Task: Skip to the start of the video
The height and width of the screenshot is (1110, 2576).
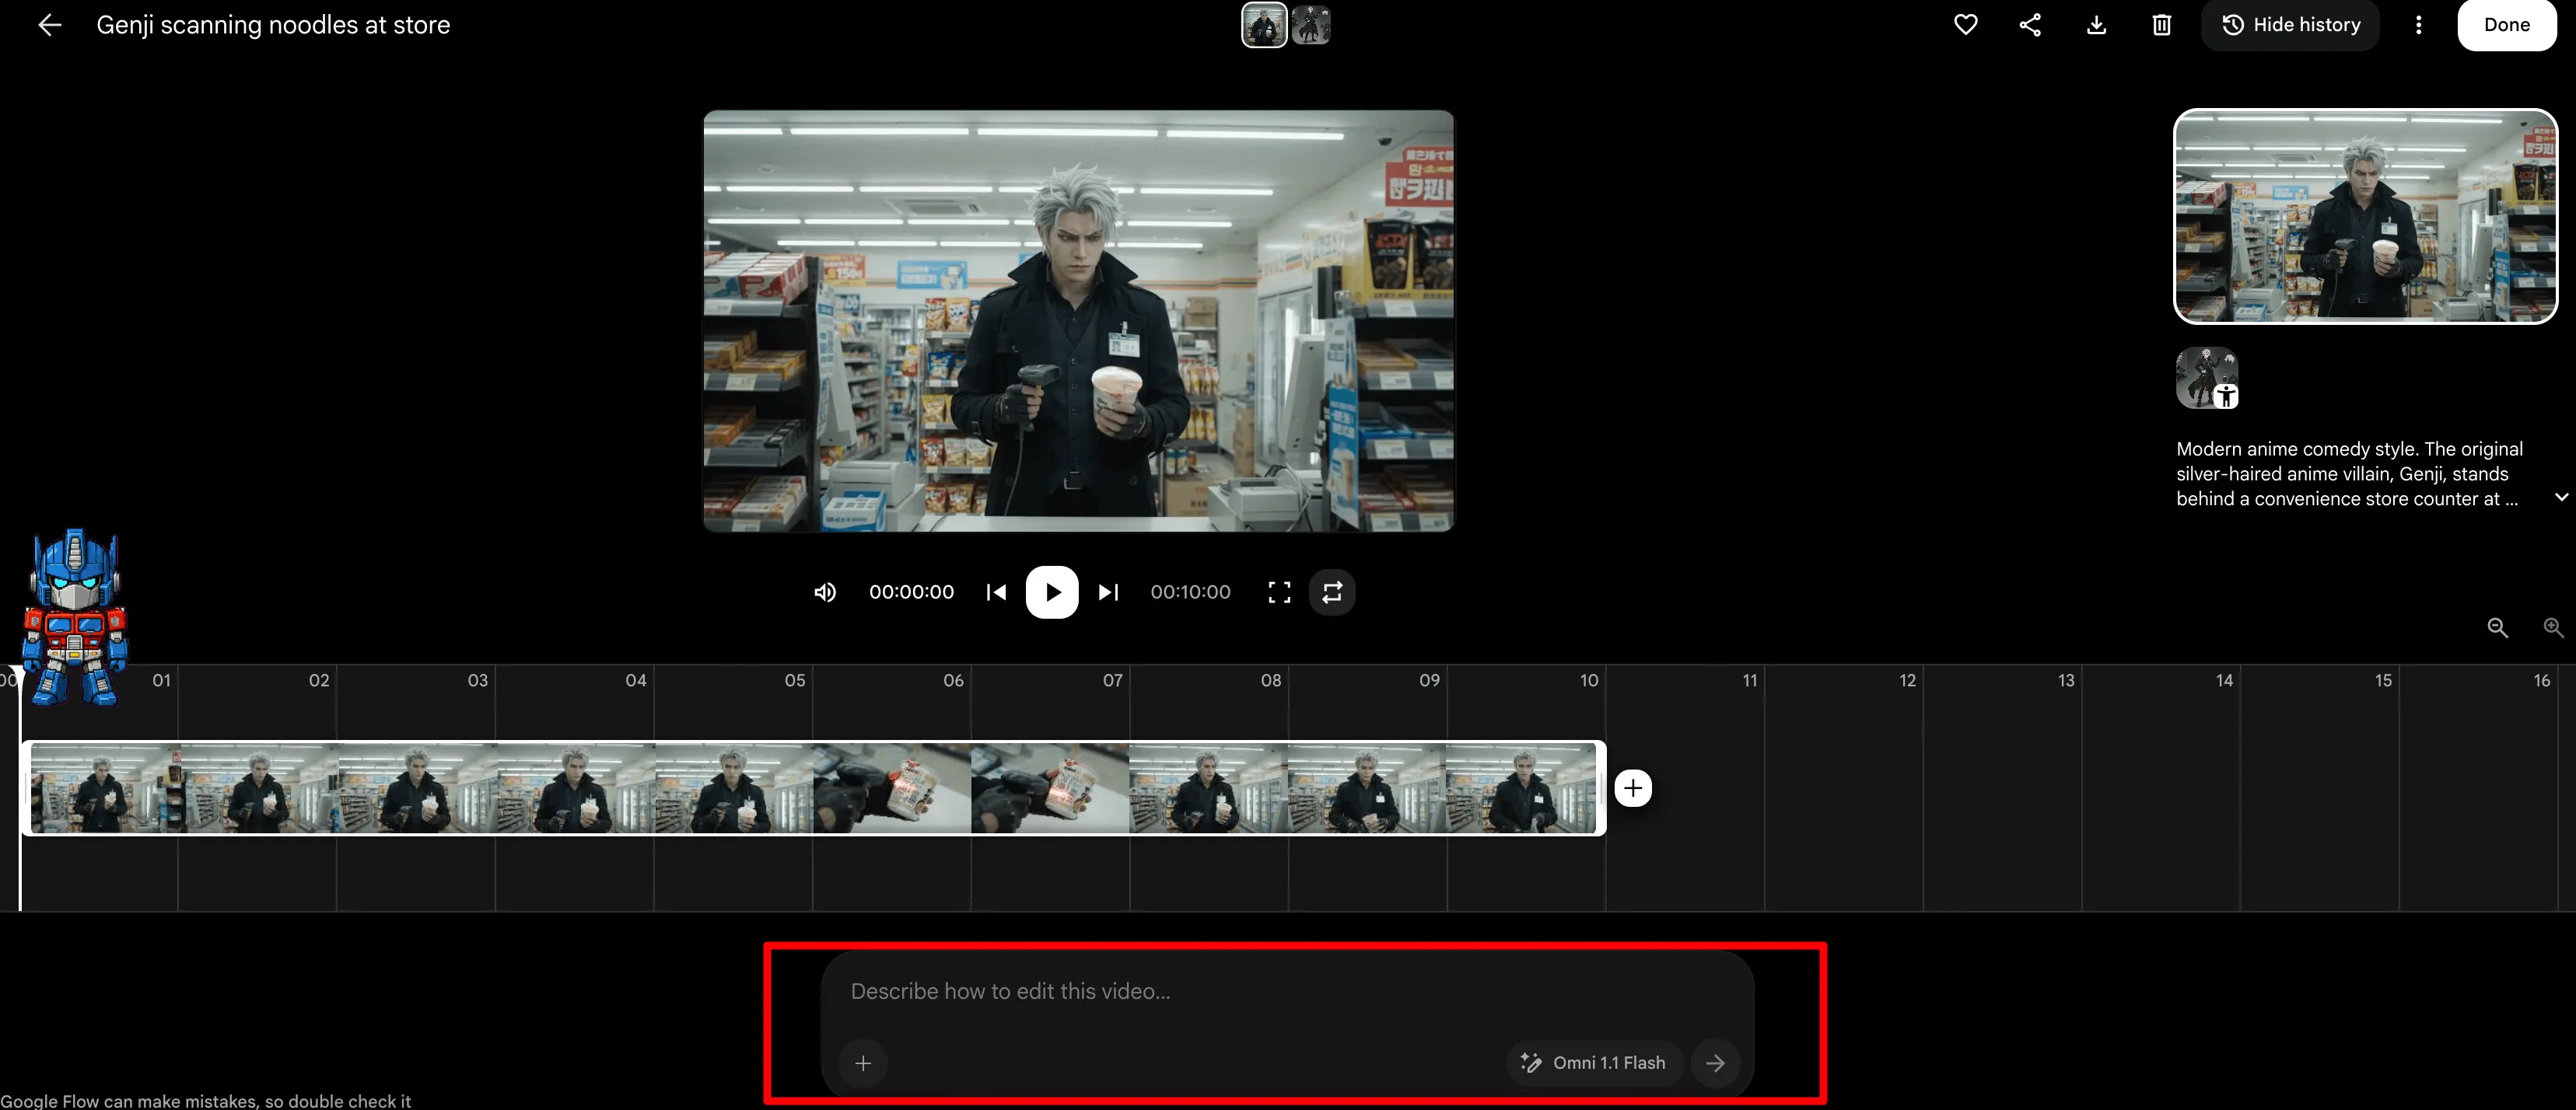Action: [996, 592]
